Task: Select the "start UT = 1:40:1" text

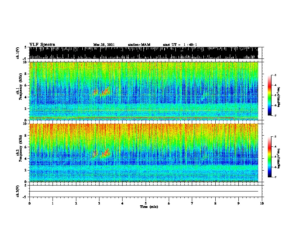Action: (180, 45)
